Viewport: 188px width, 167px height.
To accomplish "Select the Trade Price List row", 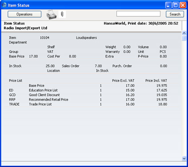I will [88, 104].
